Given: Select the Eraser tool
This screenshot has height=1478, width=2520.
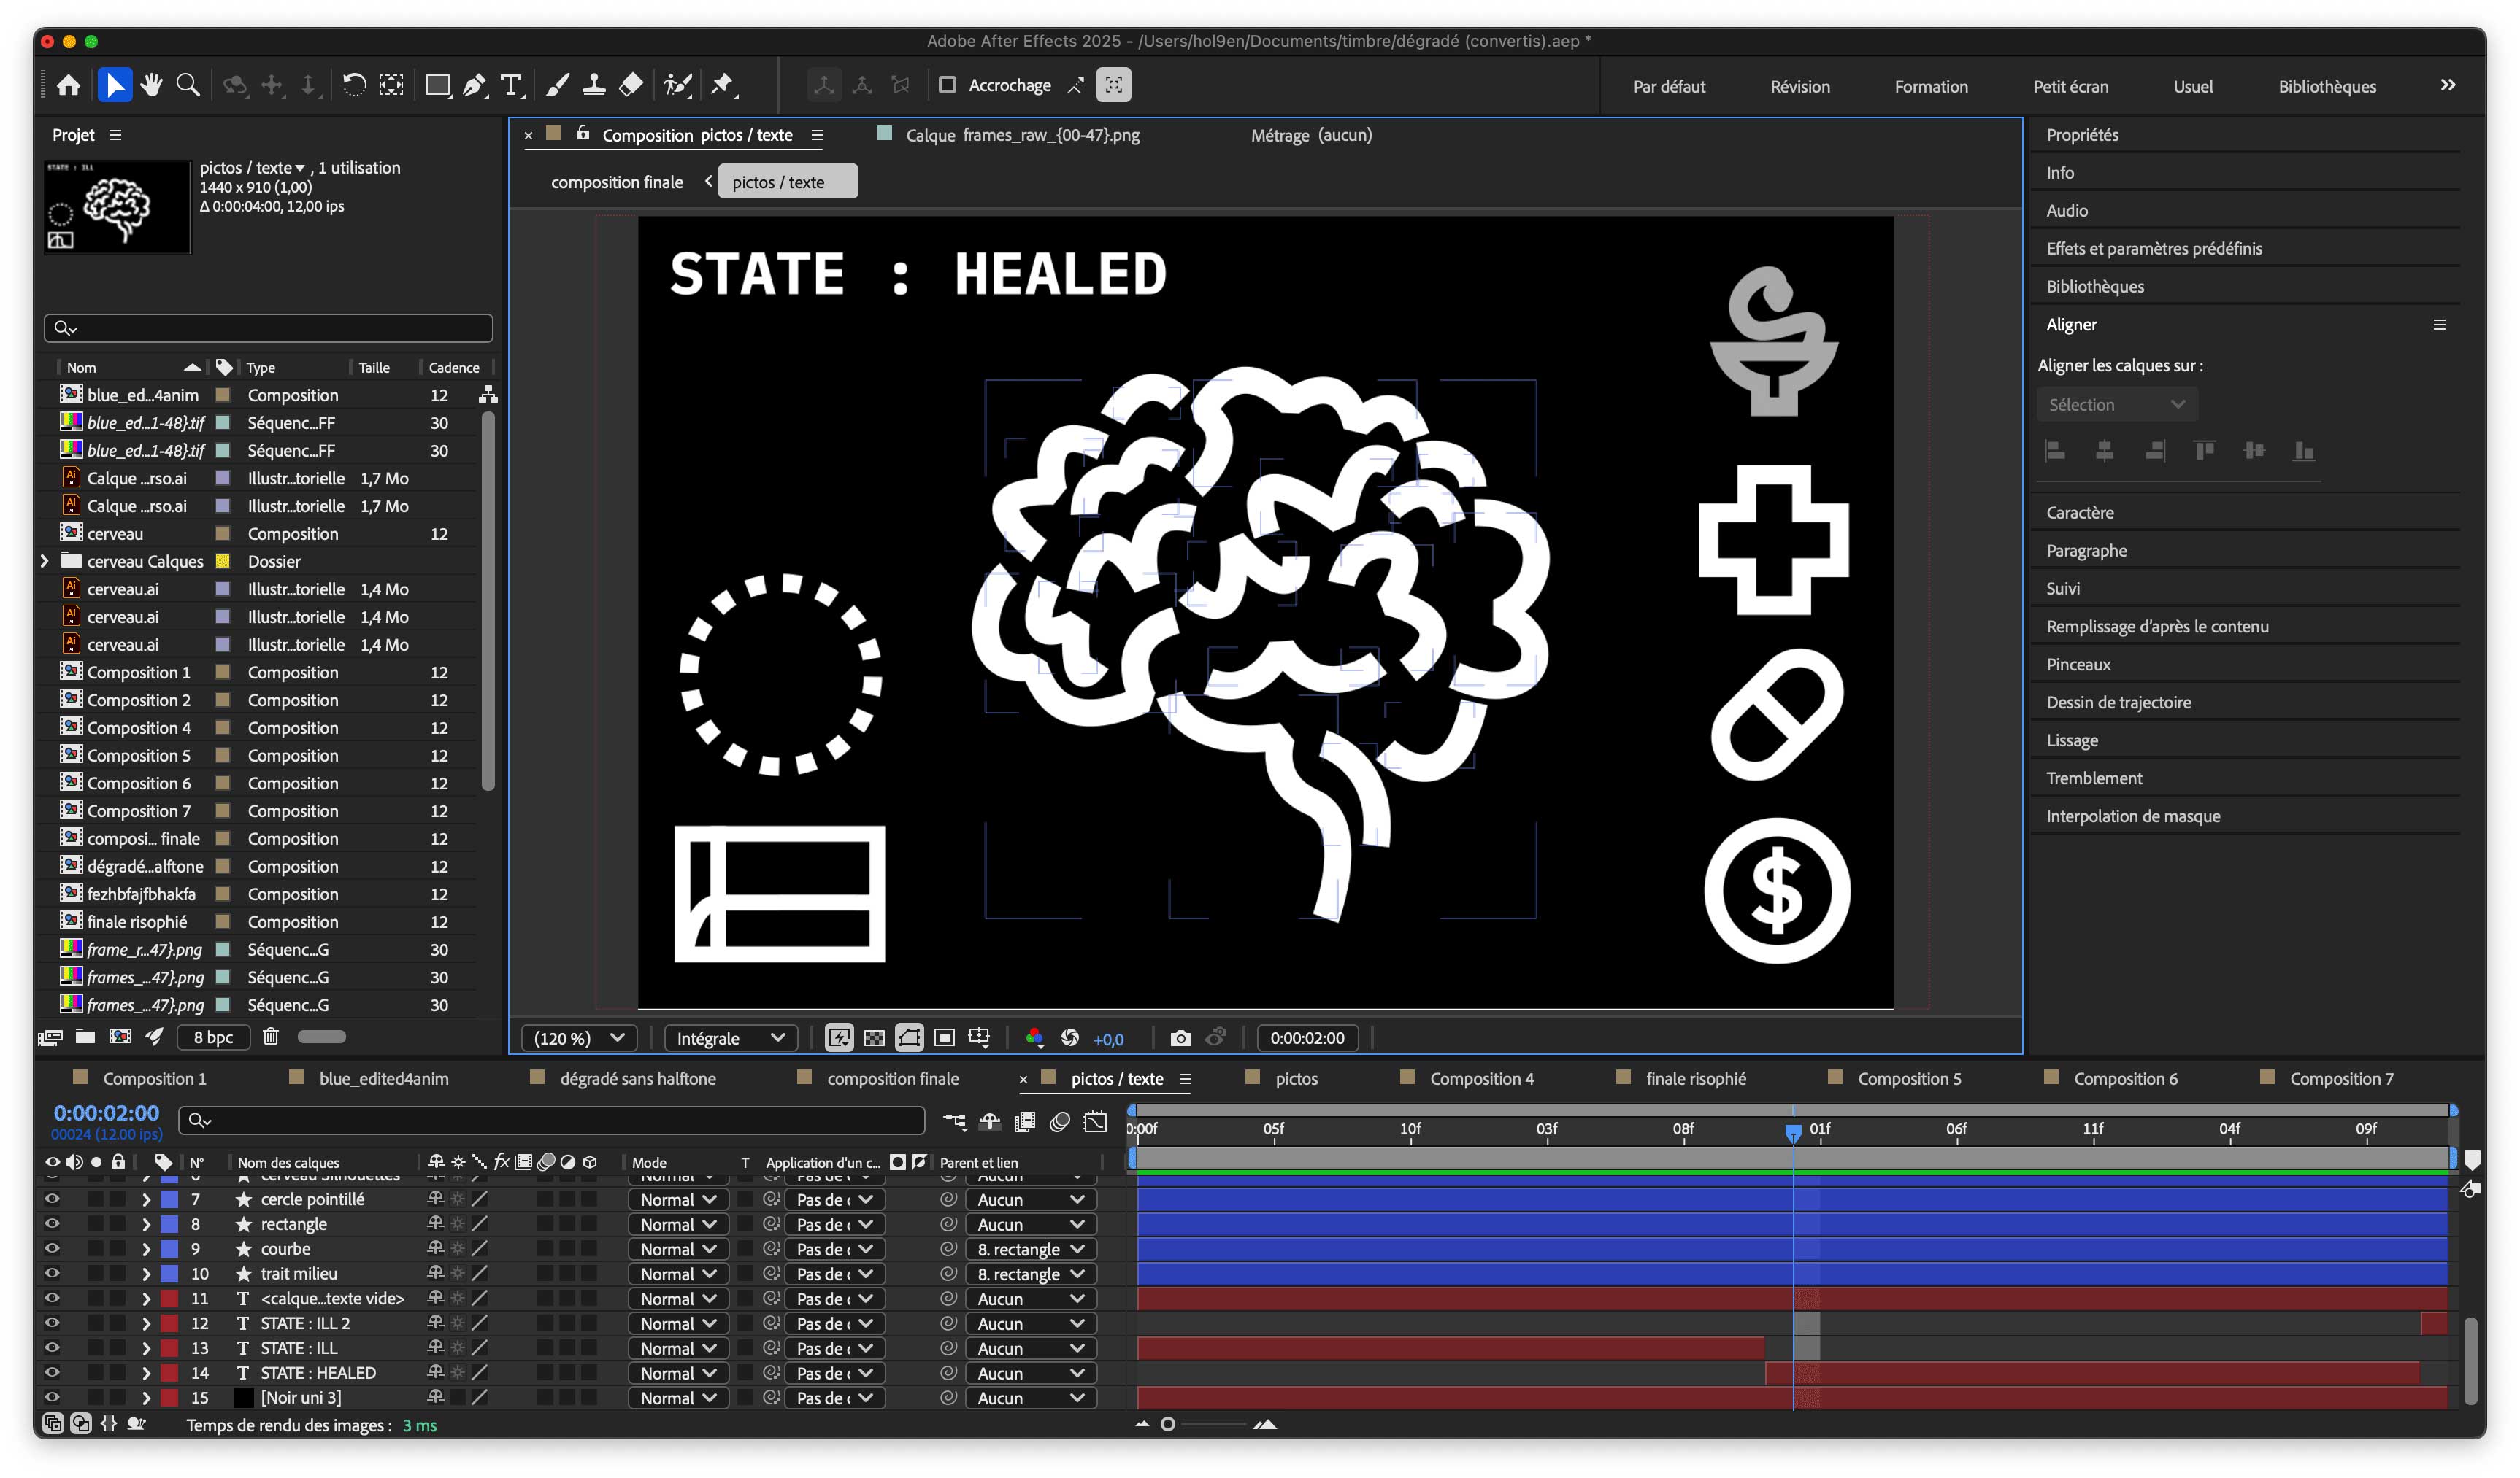Looking at the screenshot, I should (631, 85).
